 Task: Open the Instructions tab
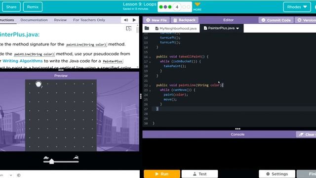click(x=7, y=20)
